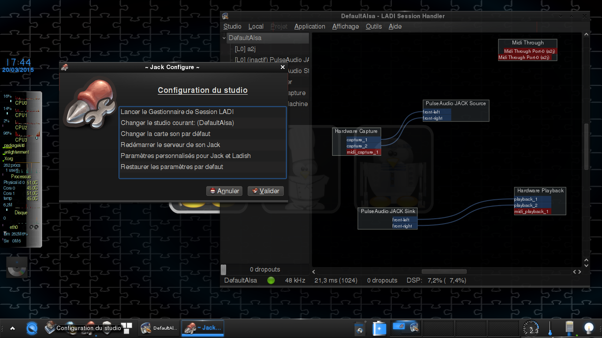Collapse the DefaultAlsa tree node
This screenshot has width=602, height=338.
point(224,38)
